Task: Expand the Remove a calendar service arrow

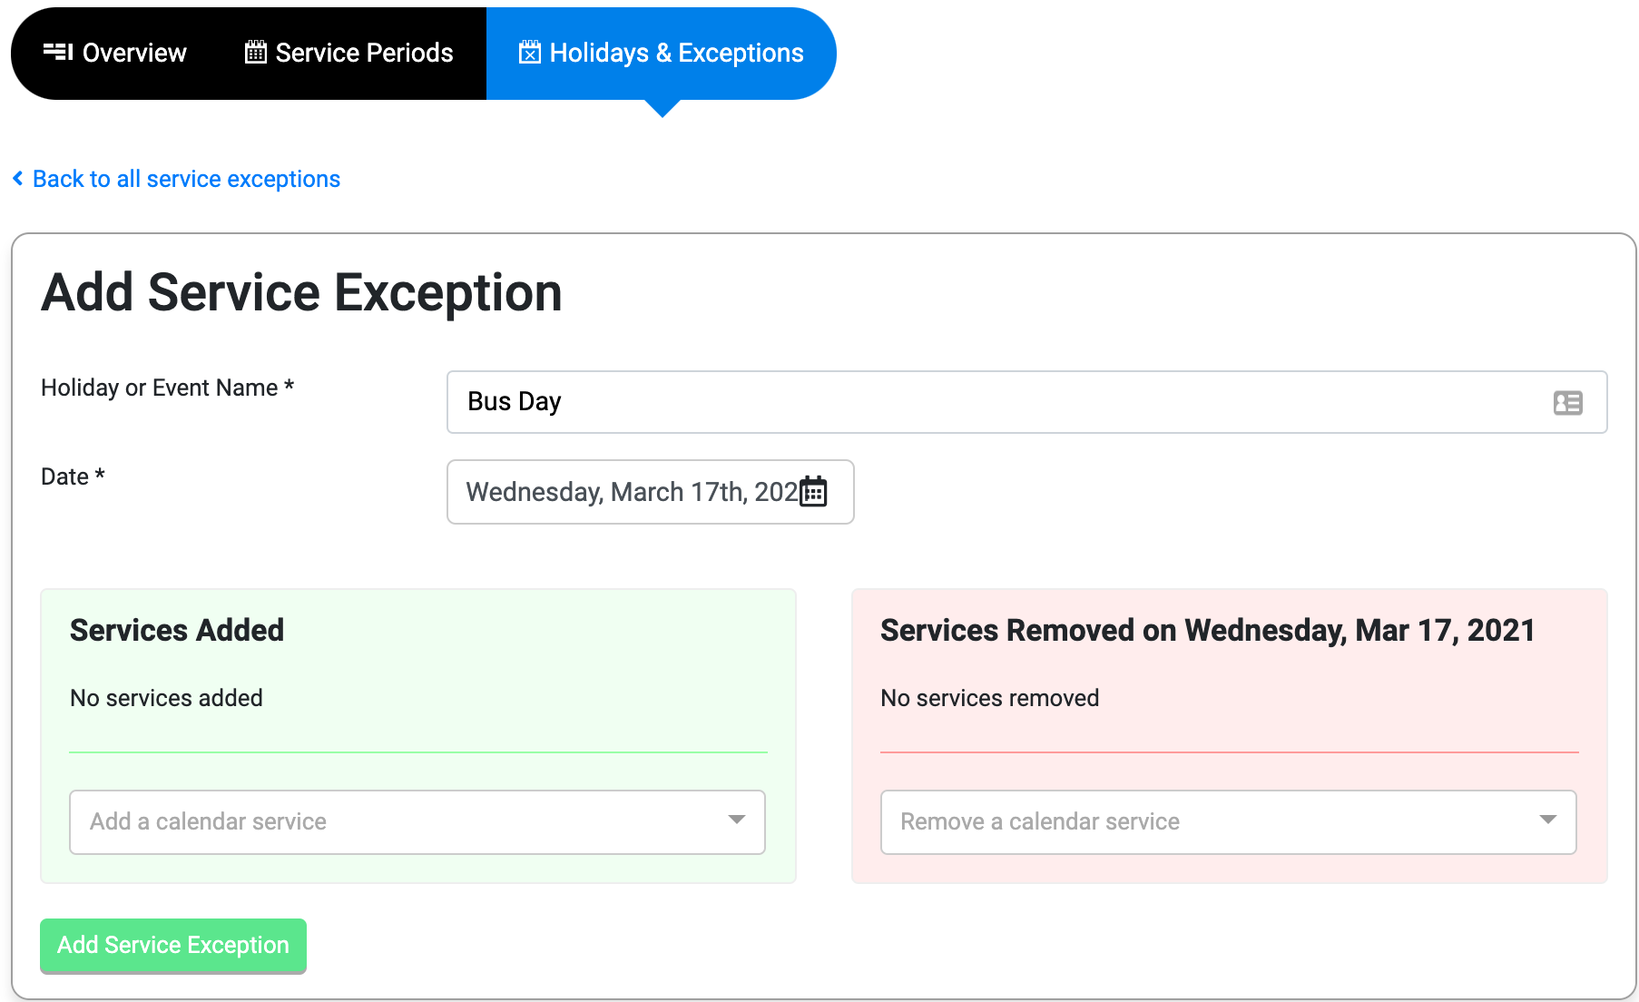Action: pos(1547,820)
